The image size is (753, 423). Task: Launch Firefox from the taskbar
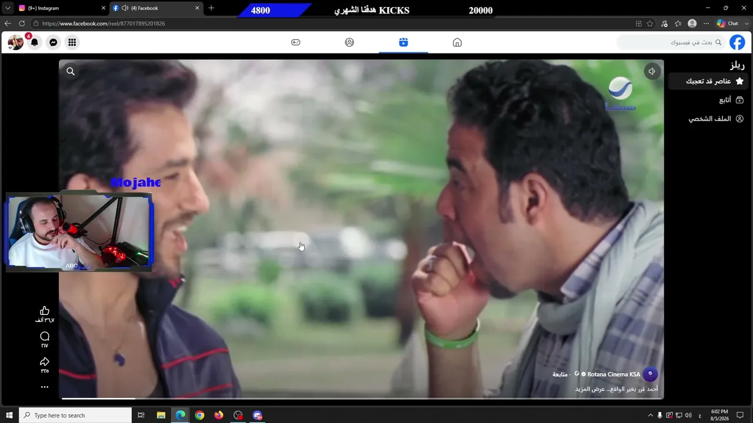pos(219,415)
